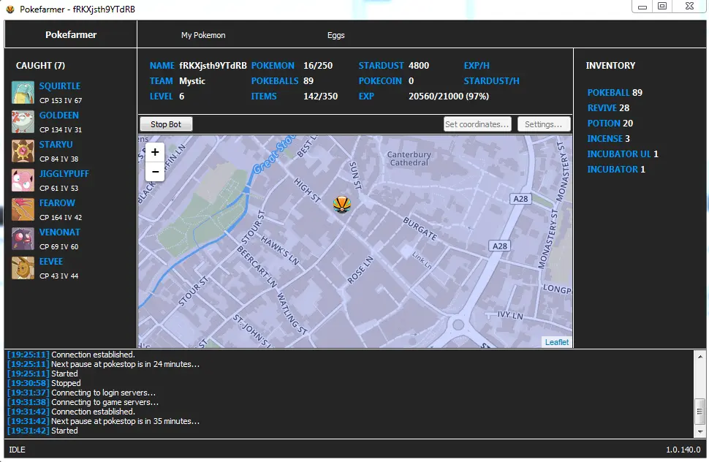Follow the Leaflet attribution link

tap(556, 342)
